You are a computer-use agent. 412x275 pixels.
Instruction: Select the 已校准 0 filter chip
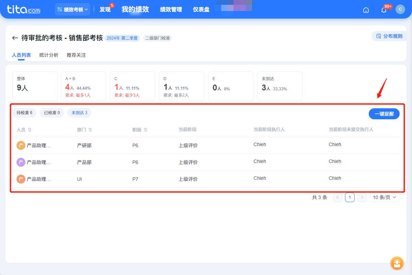pyautogui.click(x=52, y=113)
